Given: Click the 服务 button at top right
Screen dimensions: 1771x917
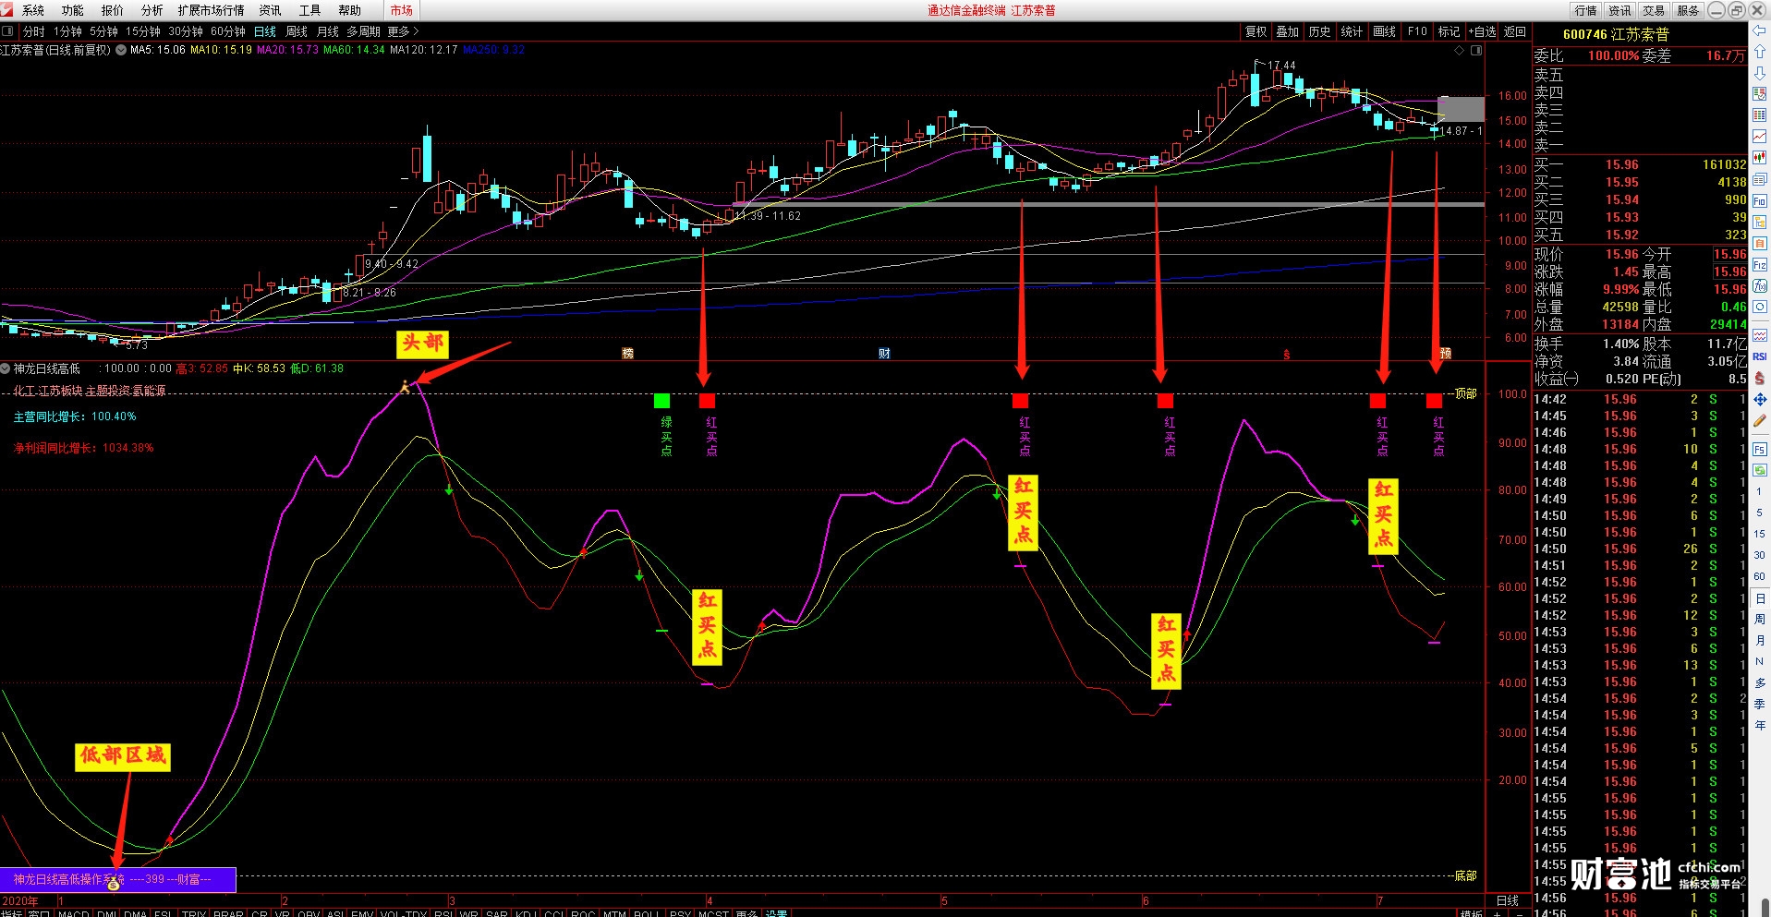Looking at the screenshot, I should tap(1688, 10).
